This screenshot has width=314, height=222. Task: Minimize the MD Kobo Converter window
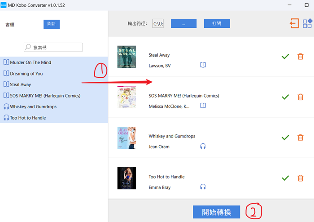(x=290, y=5)
